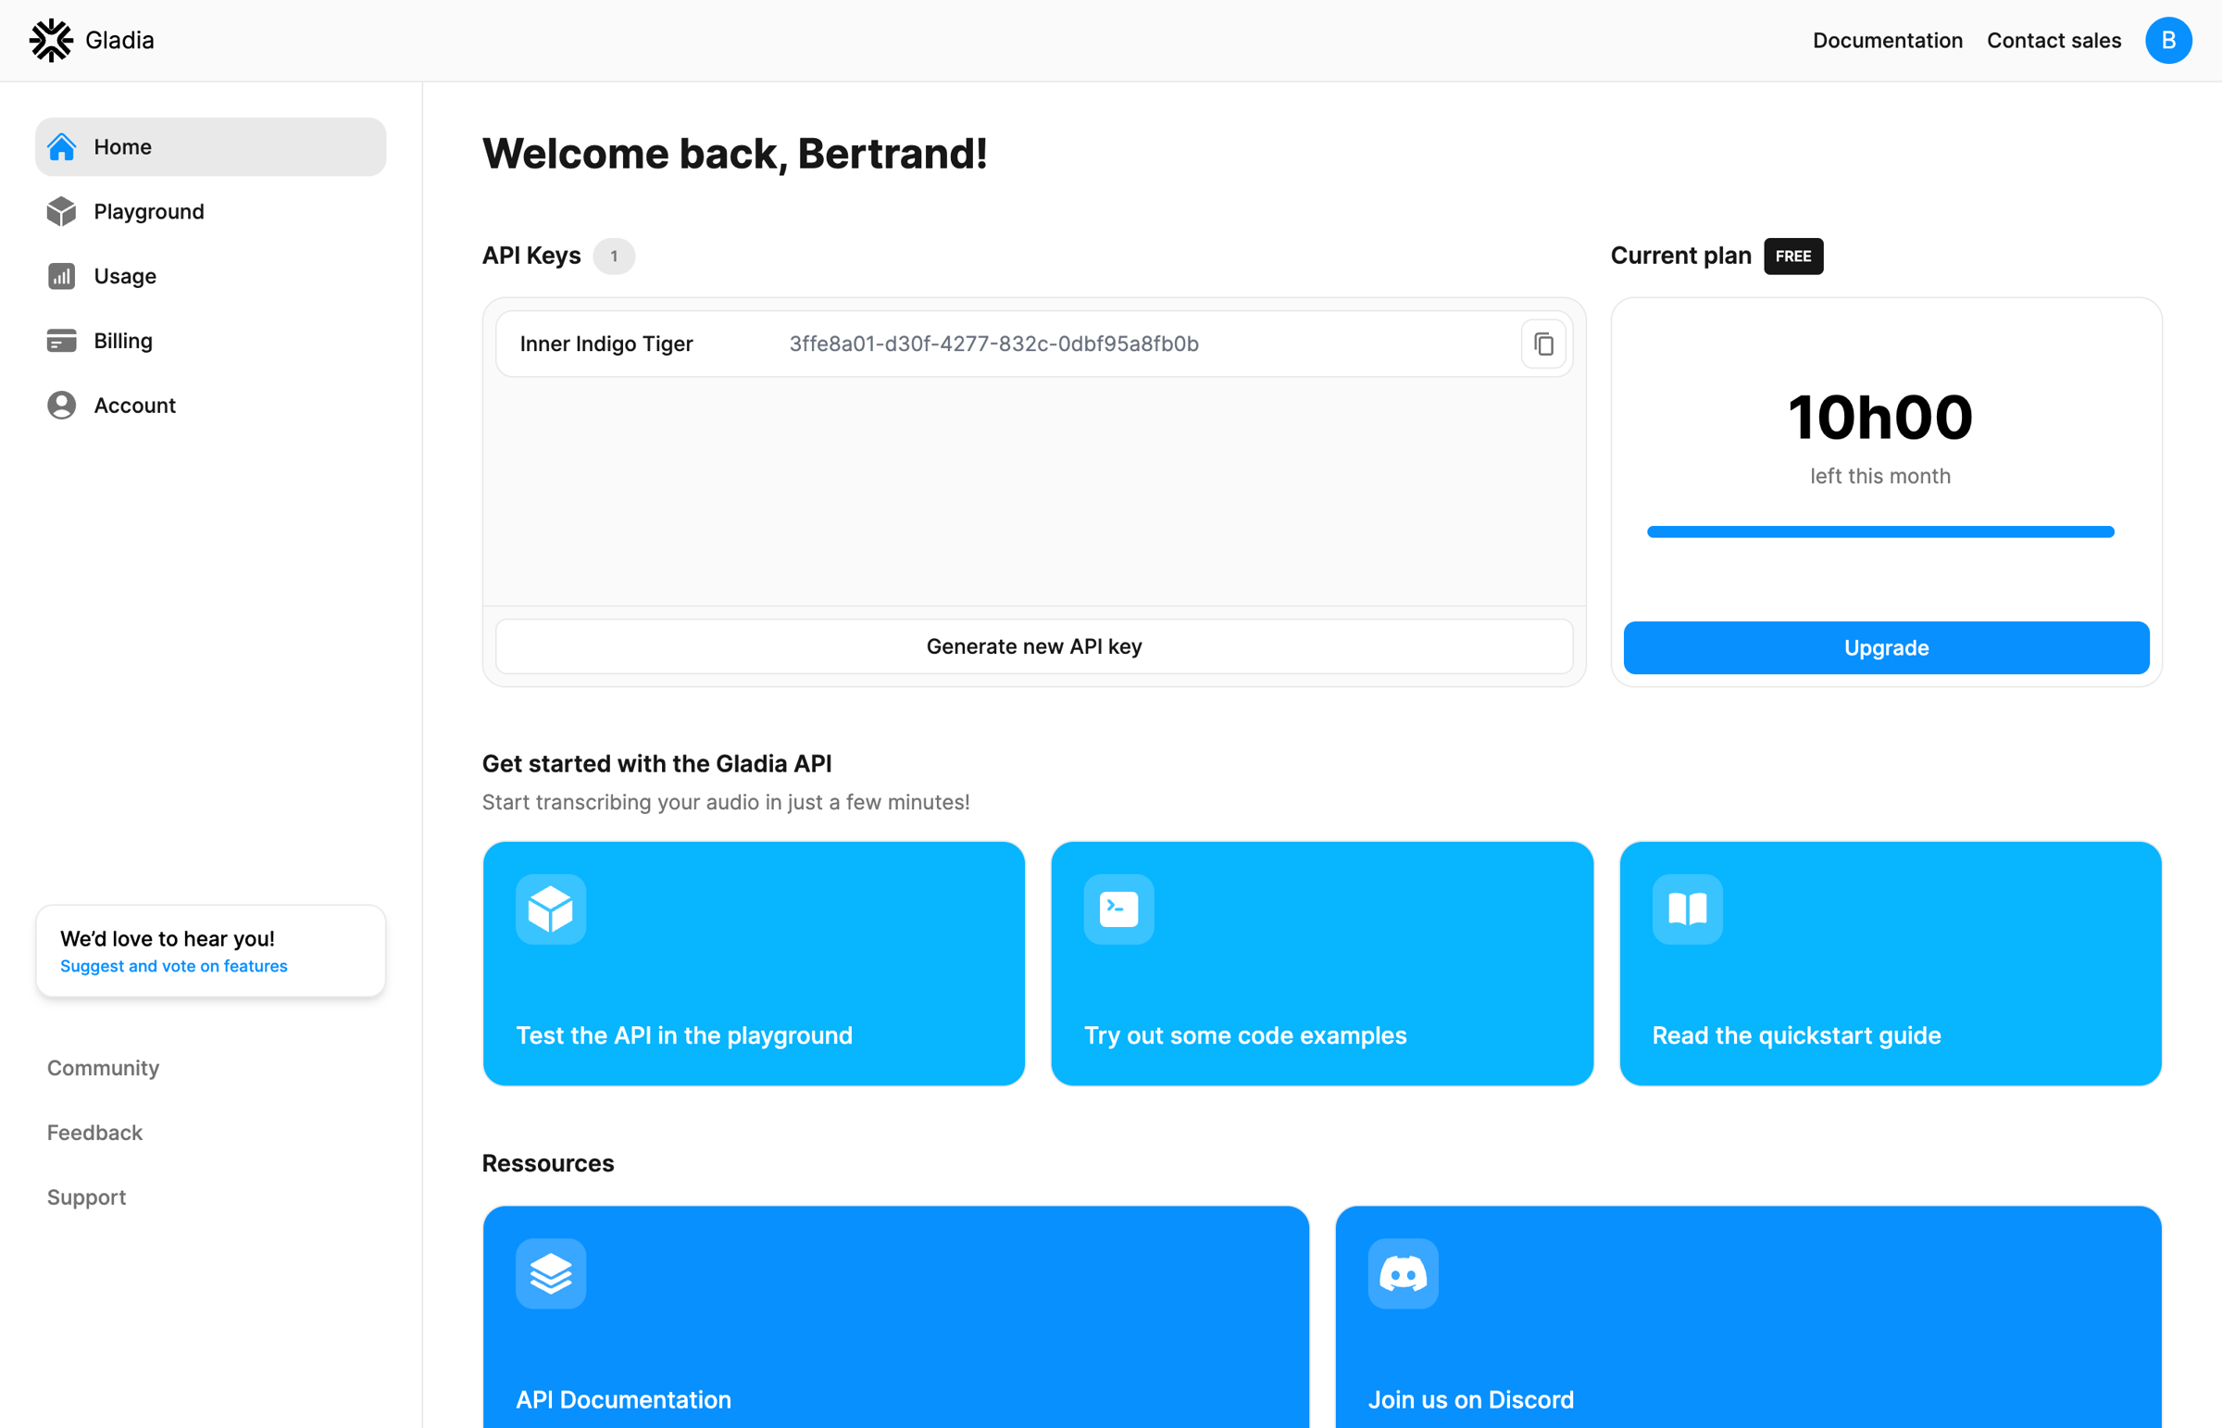The width and height of the screenshot is (2222, 1428).
Task: Navigate to Billing page
Action: (x=210, y=341)
